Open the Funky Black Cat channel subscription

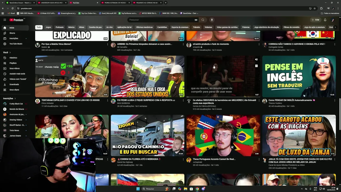click(x=15, y=104)
